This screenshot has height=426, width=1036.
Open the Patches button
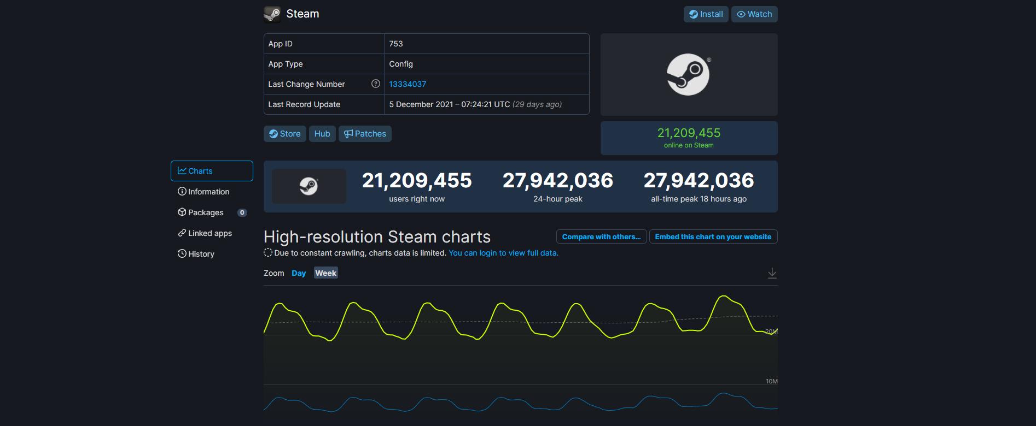point(365,134)
